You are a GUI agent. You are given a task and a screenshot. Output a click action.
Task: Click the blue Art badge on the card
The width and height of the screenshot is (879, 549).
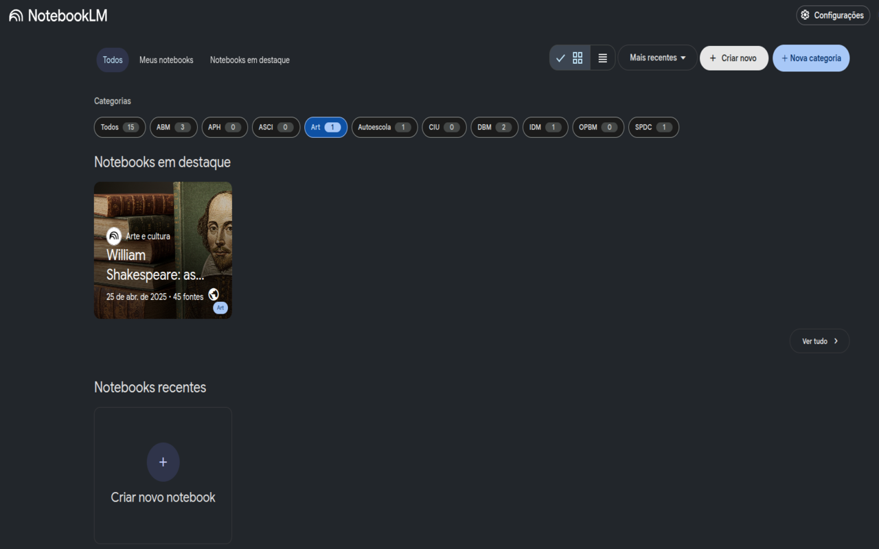click(x=220, y=307)
